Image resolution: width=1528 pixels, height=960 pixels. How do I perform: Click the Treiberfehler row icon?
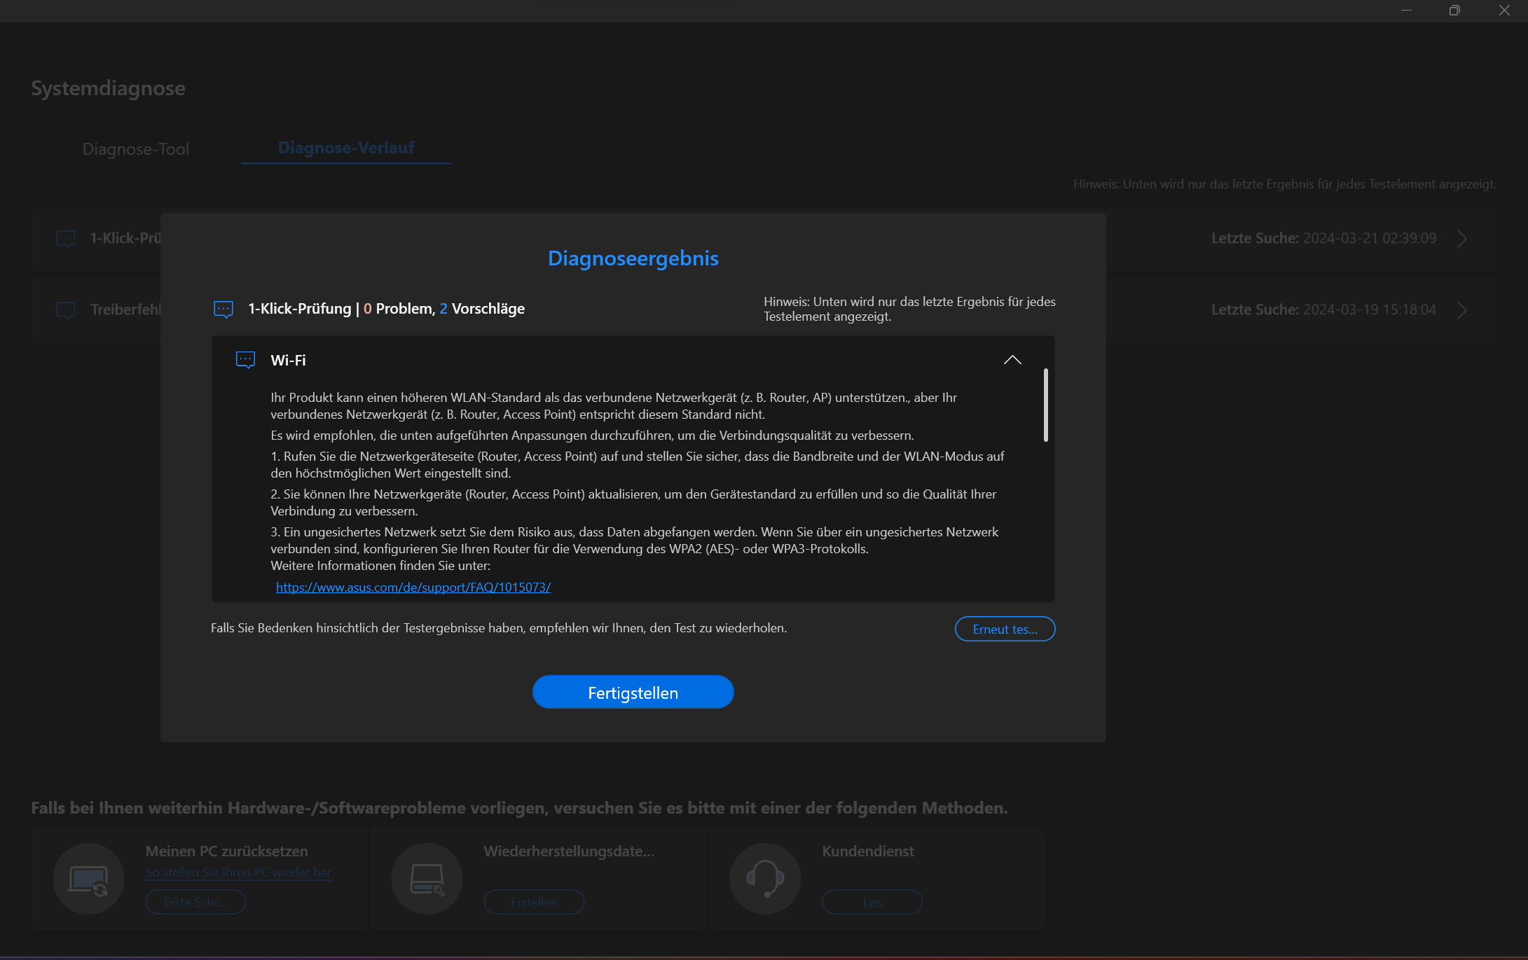coord(66,309)
